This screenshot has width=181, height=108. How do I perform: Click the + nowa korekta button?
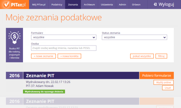tap(69, 56)
